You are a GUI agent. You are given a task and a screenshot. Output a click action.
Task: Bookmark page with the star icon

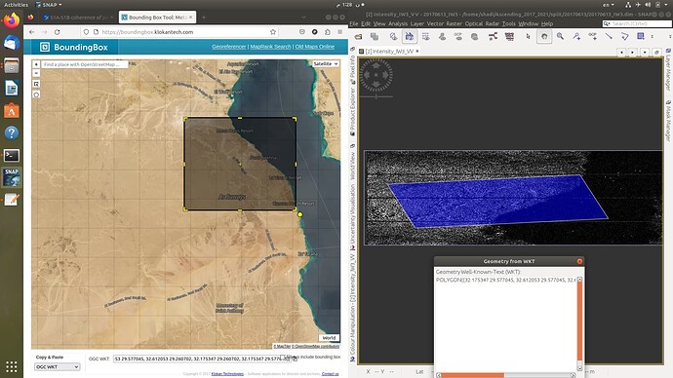pyautogui.click(x=273, y=32)
